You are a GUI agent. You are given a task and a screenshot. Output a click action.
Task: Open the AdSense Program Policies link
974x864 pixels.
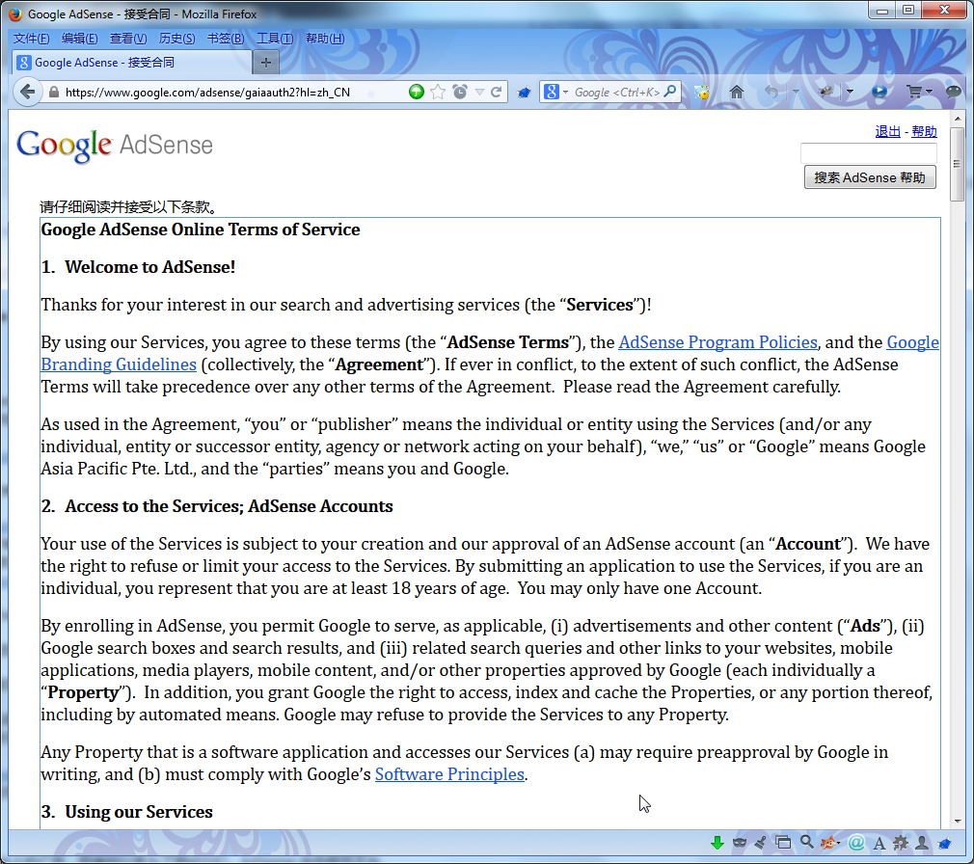(x=717, y=342)
